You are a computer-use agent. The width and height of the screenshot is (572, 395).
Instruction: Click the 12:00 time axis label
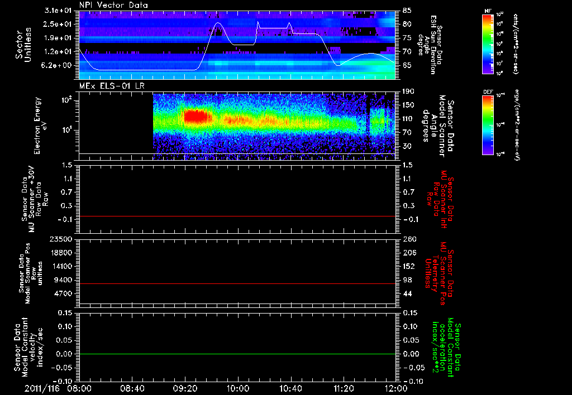[396, 388]
